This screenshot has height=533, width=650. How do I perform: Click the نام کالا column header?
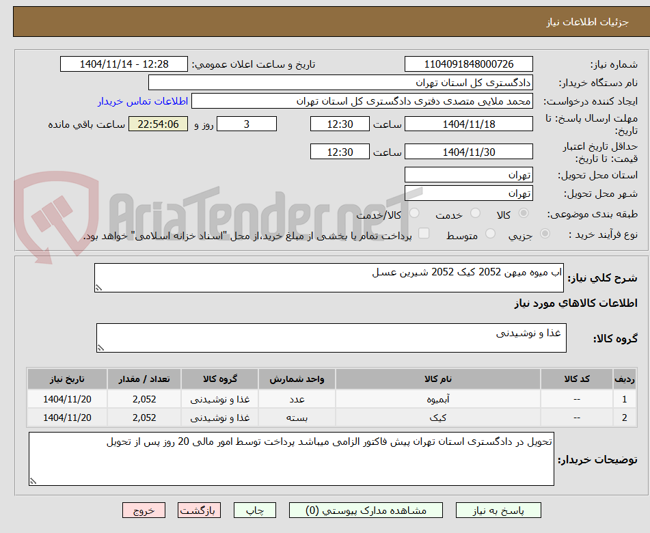coord(437,379)
